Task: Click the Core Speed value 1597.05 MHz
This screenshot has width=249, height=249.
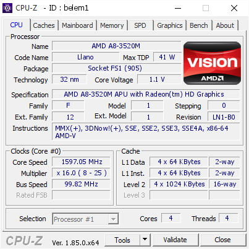Action: point(81,162)
